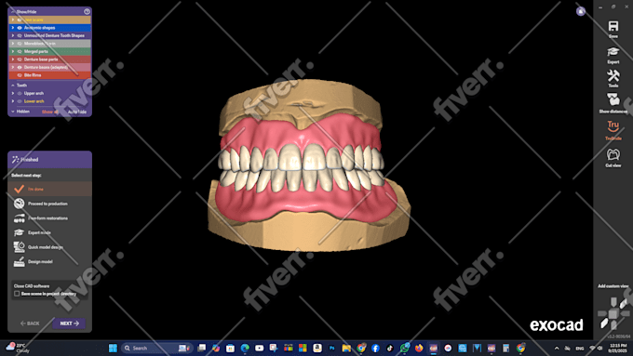Open WhatsApp from the taskbar

(405, 348)
